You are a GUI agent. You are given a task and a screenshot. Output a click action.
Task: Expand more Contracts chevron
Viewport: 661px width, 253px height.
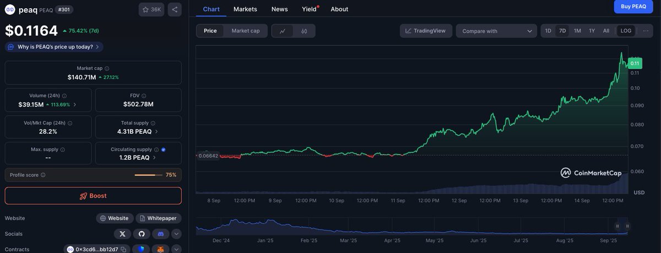click(x=176, y=249)
